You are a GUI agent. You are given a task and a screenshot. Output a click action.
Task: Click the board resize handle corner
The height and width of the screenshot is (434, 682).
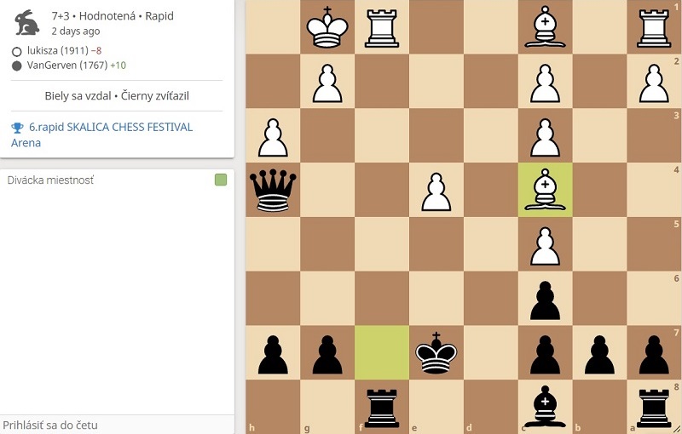point(677,429)
